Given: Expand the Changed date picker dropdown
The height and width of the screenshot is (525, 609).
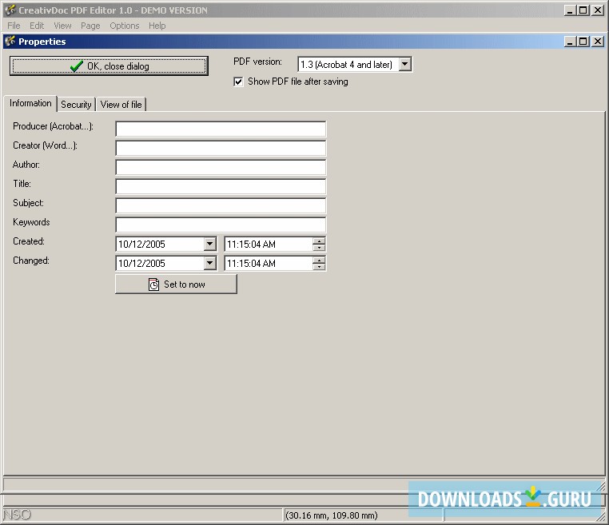Looking at the screenshot, I should [209, 263].
